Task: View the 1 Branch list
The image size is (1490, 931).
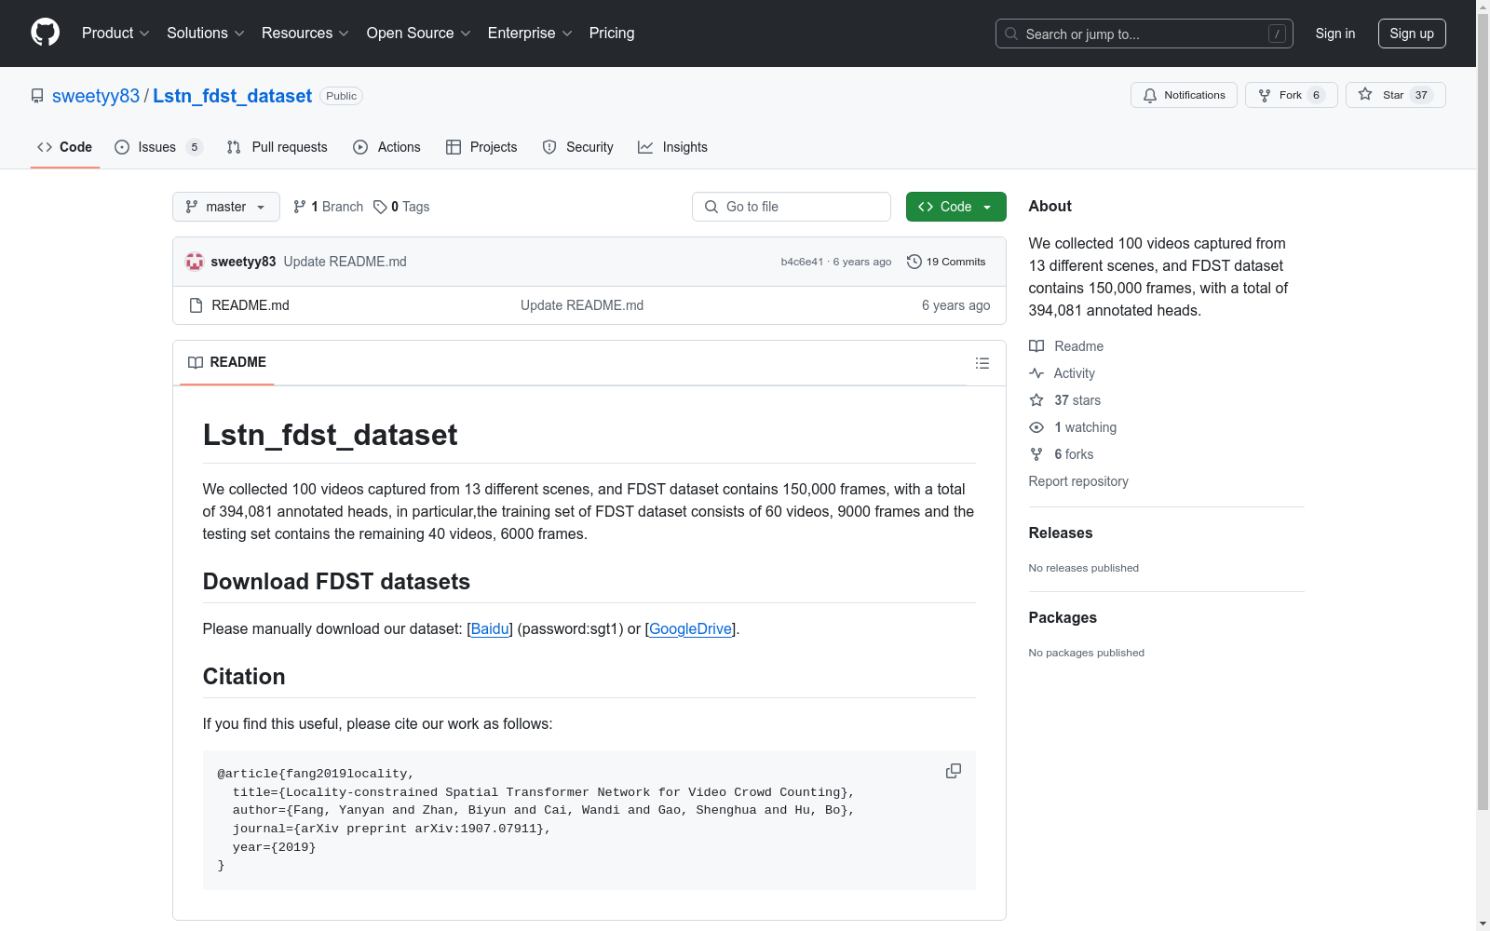Action: [x=328, y=207]
